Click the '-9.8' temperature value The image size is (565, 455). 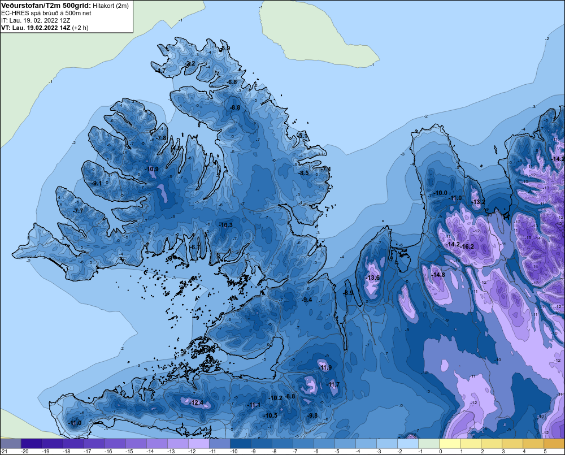tap(312, 415)
